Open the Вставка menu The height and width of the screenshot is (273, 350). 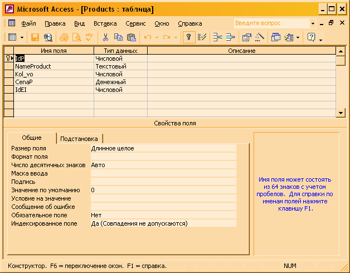click(105, 23)
